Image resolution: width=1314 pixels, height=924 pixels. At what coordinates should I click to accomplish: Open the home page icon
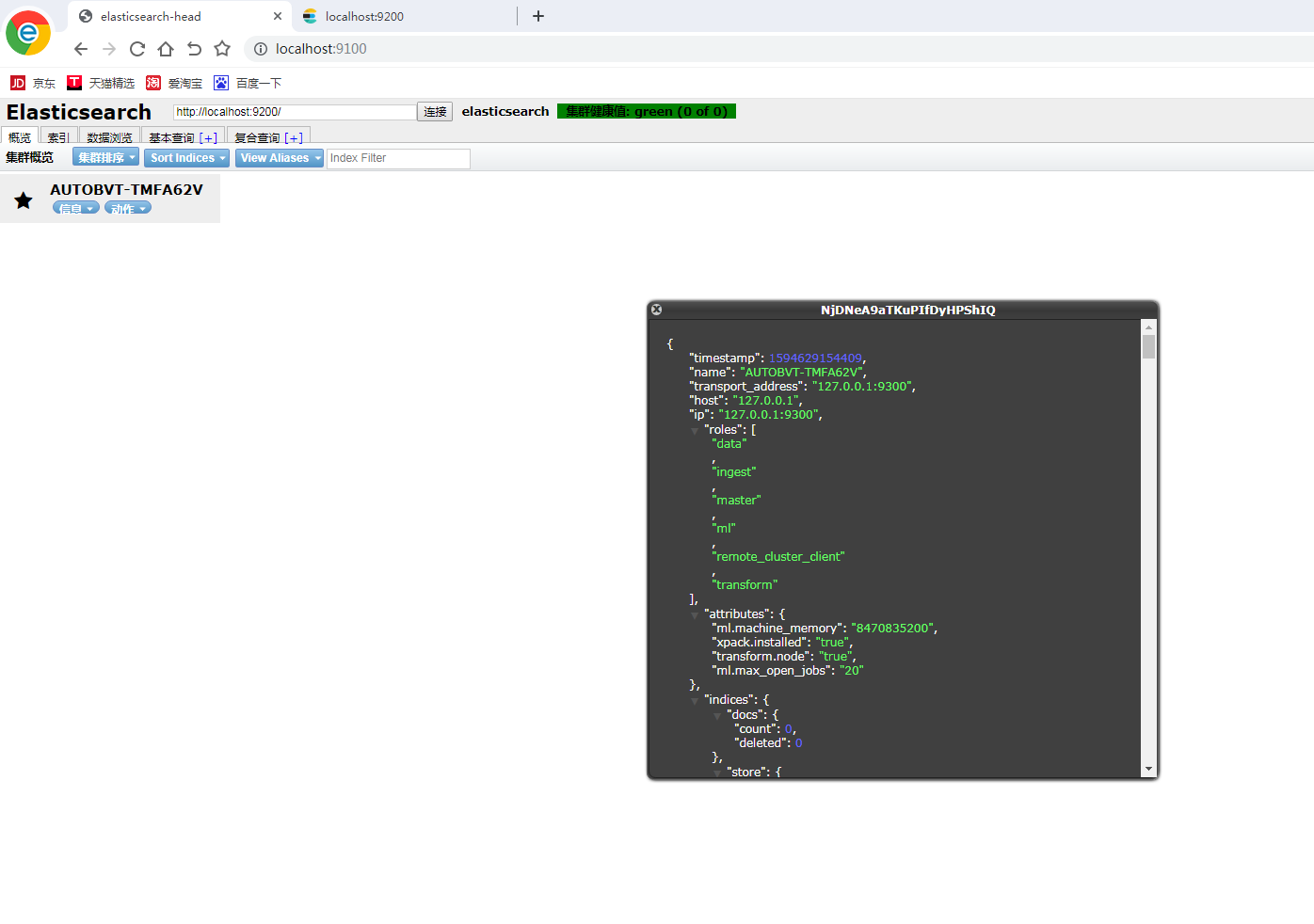(x=166, y=49)
